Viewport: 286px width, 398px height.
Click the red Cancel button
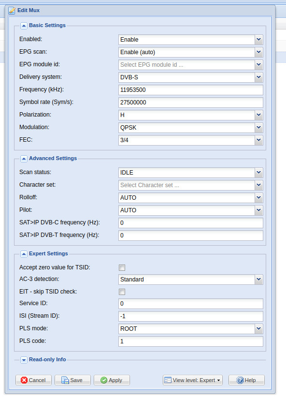pos(33,380)
